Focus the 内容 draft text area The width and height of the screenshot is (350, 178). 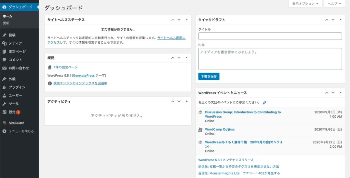(x=270, y=59)
